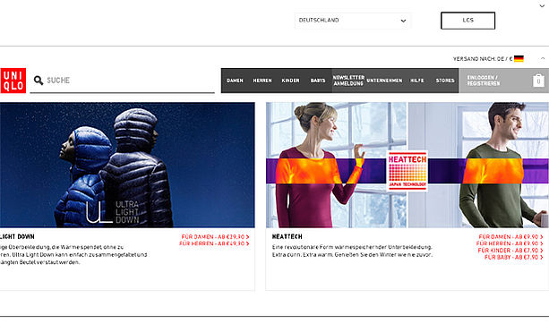Click Ultra Light Down Für Herren ab €49,90
The width and height of the screenshot is (549, 332).
[x=214, y=243]
